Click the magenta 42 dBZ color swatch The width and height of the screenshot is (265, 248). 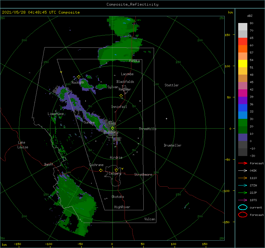click(243, 93)
